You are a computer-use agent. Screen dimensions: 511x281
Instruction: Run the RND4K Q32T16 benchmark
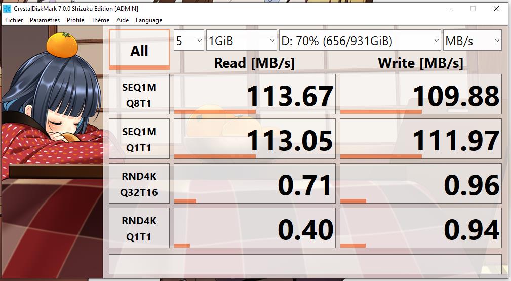(x=139, y=184)
